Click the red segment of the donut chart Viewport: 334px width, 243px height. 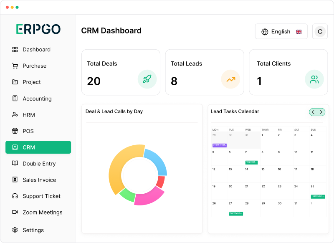coord(161,182)
